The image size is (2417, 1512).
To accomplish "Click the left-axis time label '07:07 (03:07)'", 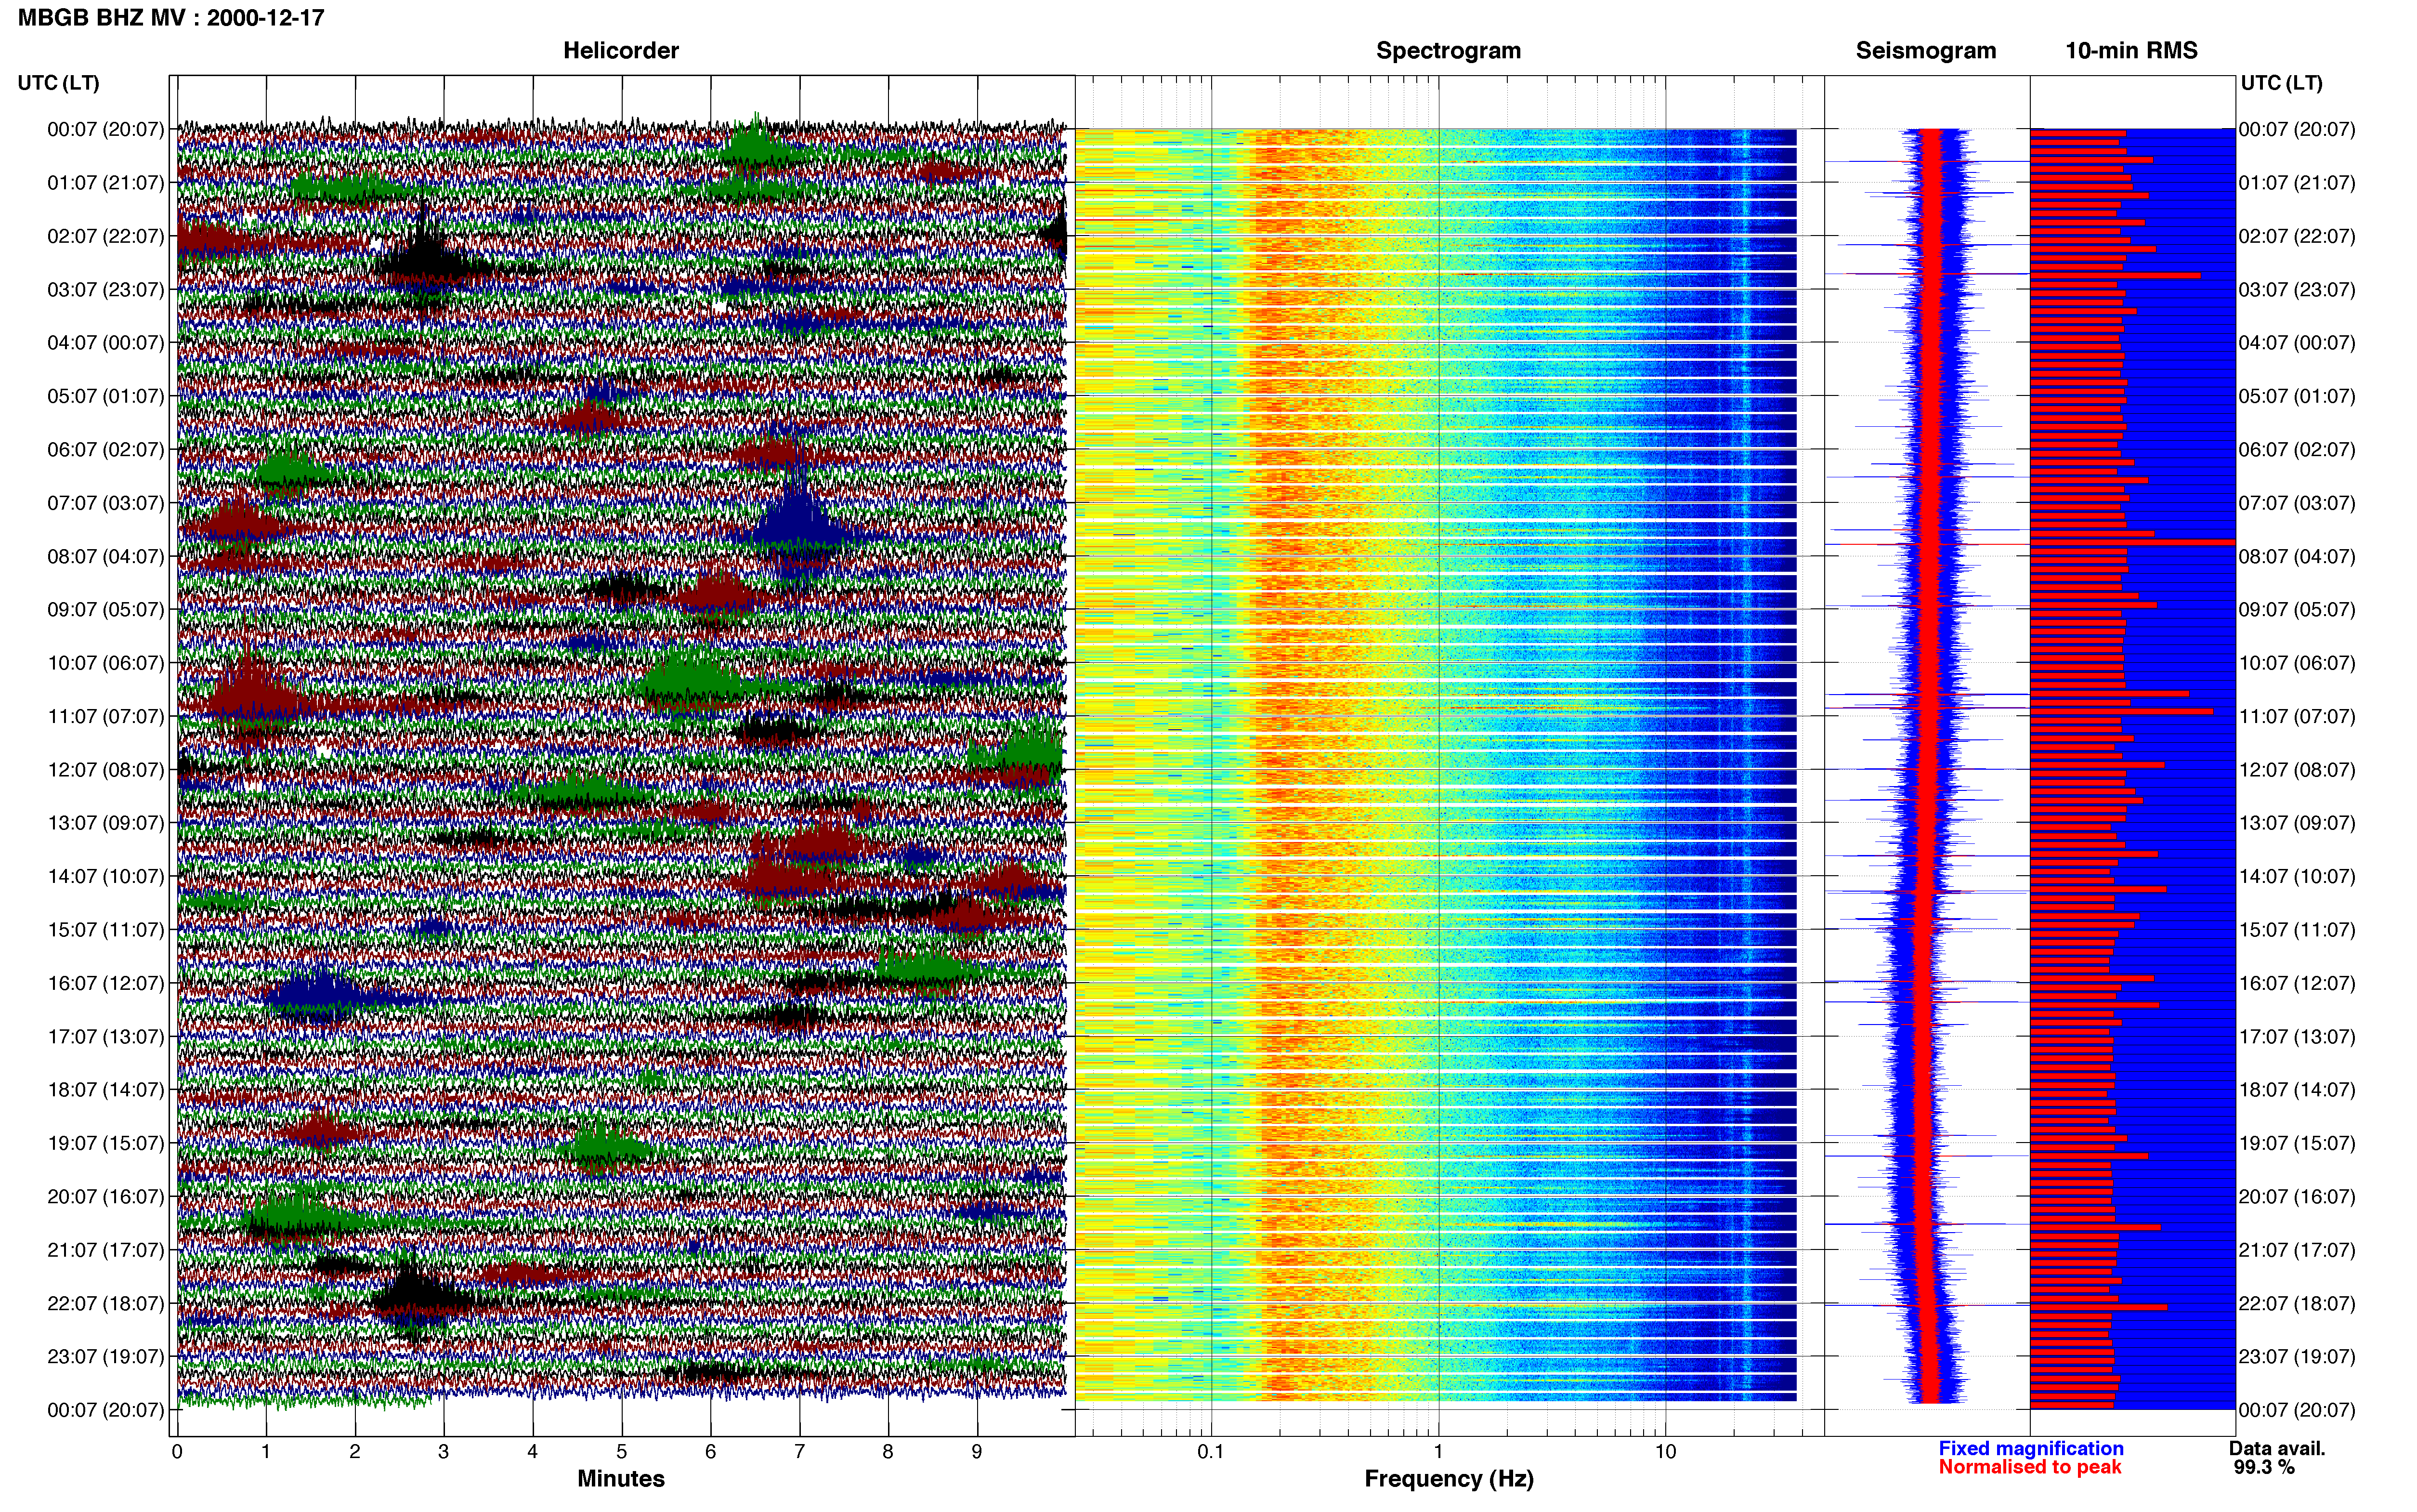I will click(105, 503).
